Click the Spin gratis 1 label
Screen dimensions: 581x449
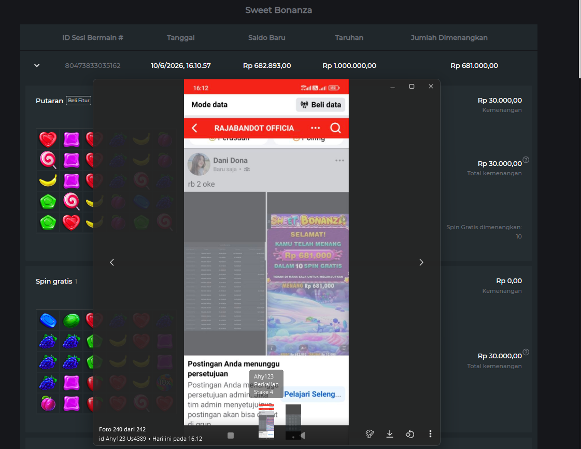pyautogui.click(x=56, y=282)
